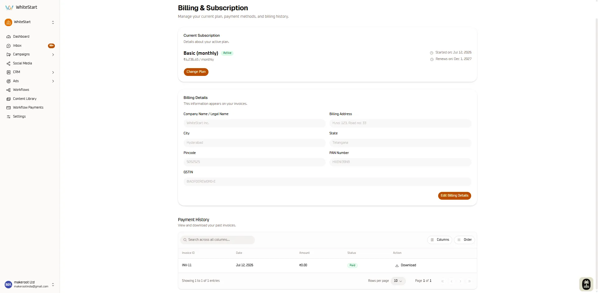
Task: Click the Amount column header
Action: coord(304,253)
